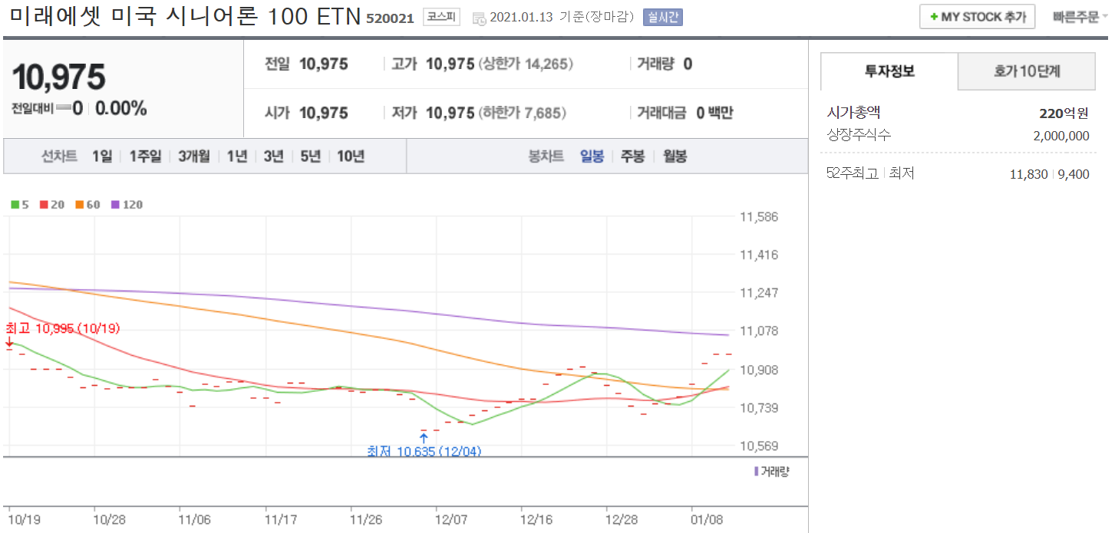Screen dimensions: 1115x533
Task: Select the 투자정보 tab
Action: [889, 71]
